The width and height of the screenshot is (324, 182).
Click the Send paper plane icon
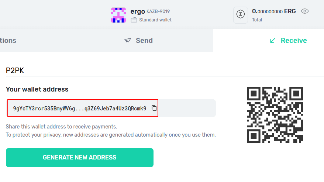[x=128, y=40]
